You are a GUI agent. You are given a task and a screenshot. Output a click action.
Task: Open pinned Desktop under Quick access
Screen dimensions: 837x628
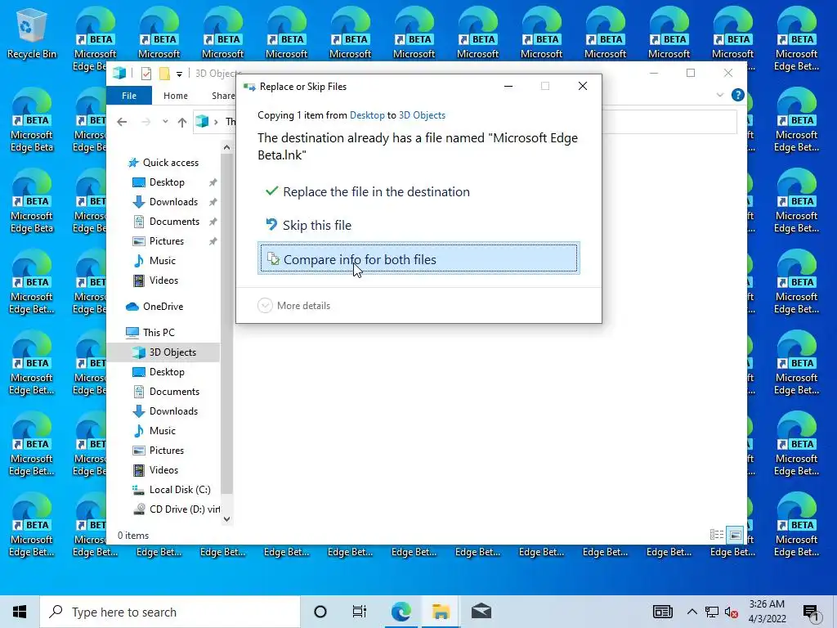tap(167, 182)
